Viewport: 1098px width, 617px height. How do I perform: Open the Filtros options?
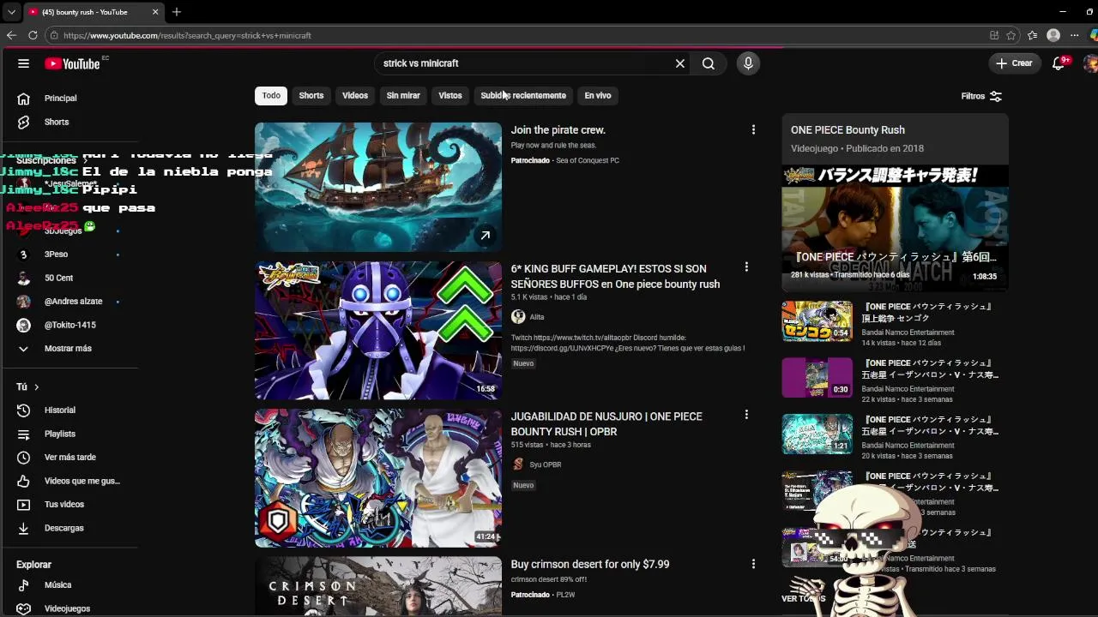pyautogui.click(x=981, y=96)
